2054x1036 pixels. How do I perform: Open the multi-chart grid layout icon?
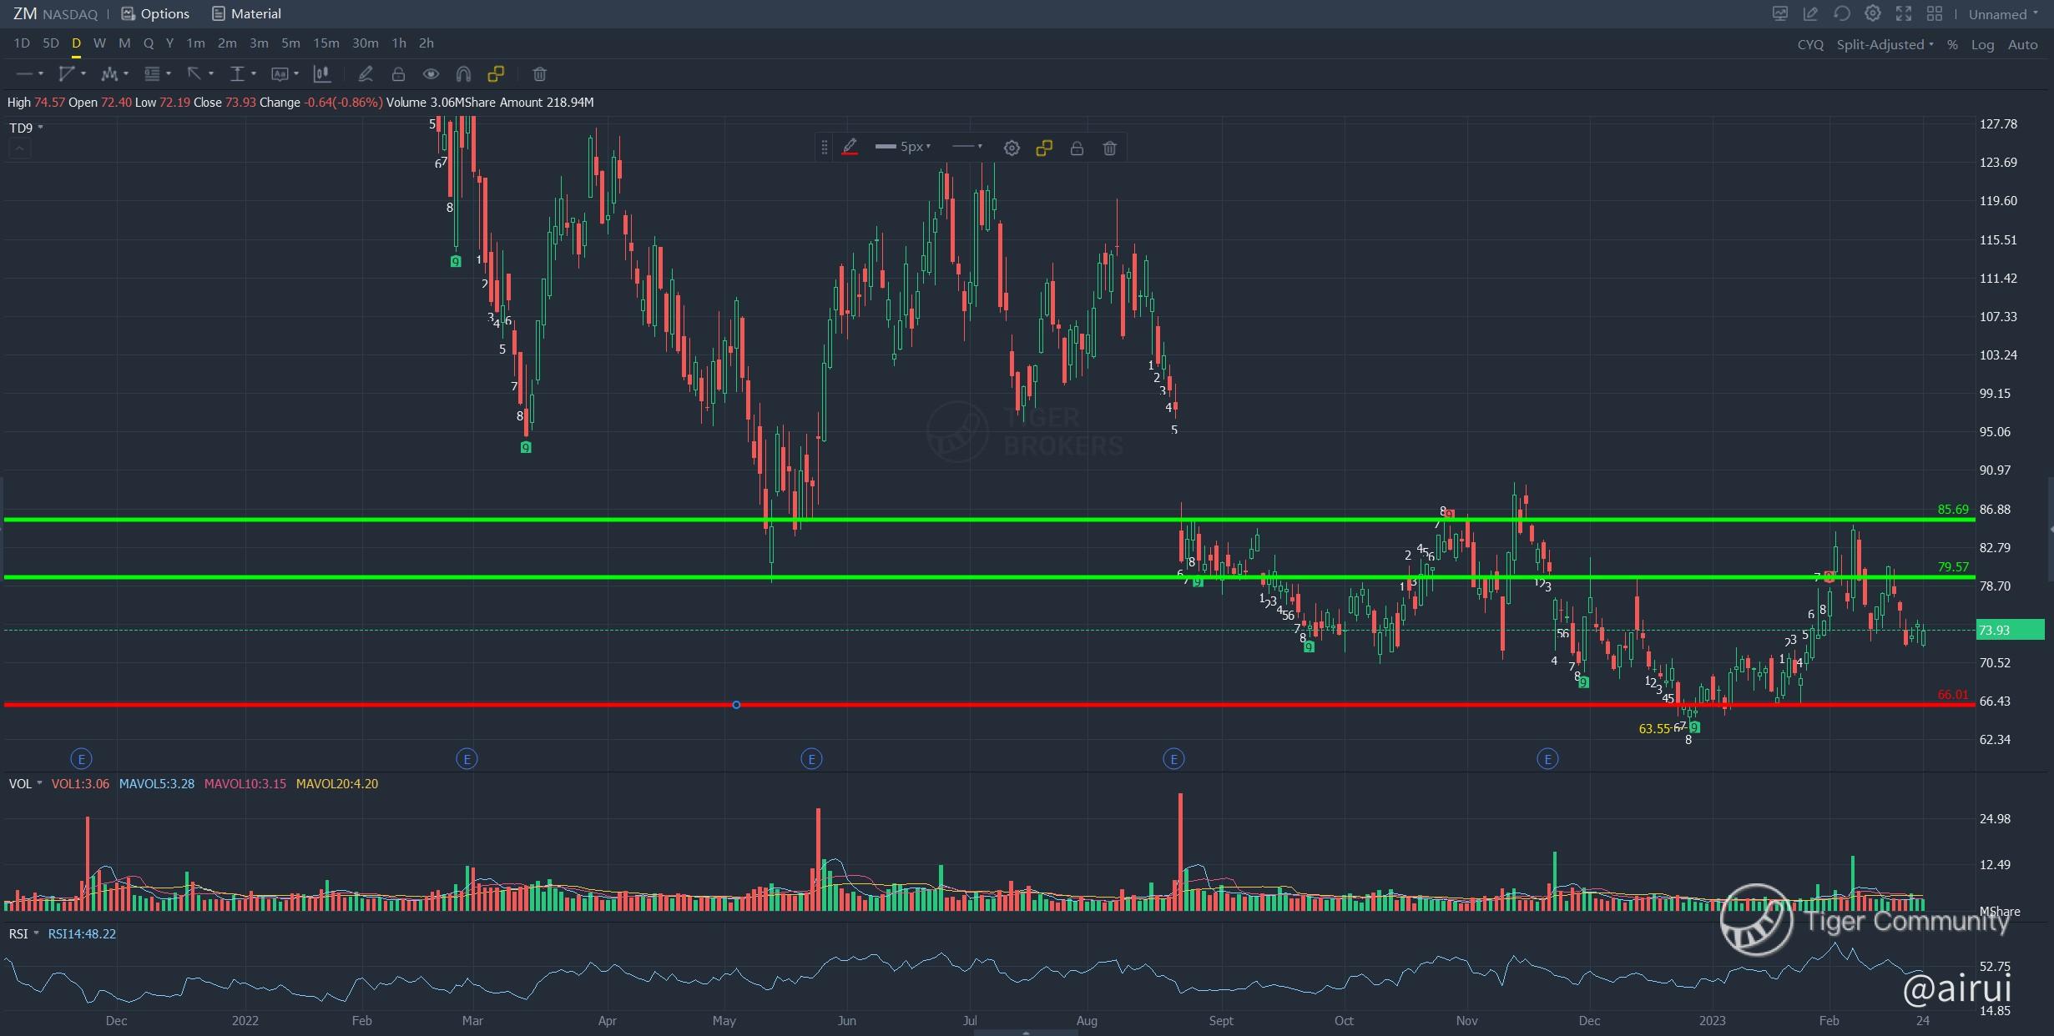[x=1934, y=13]
